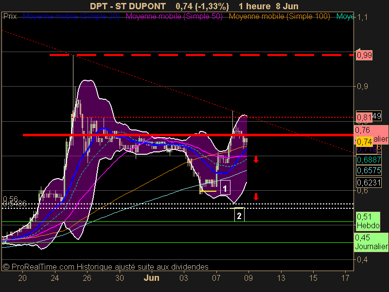Viewport: 389px width, 292px height.
Task: Click date 30 on time axis
Action: (120, 278)
